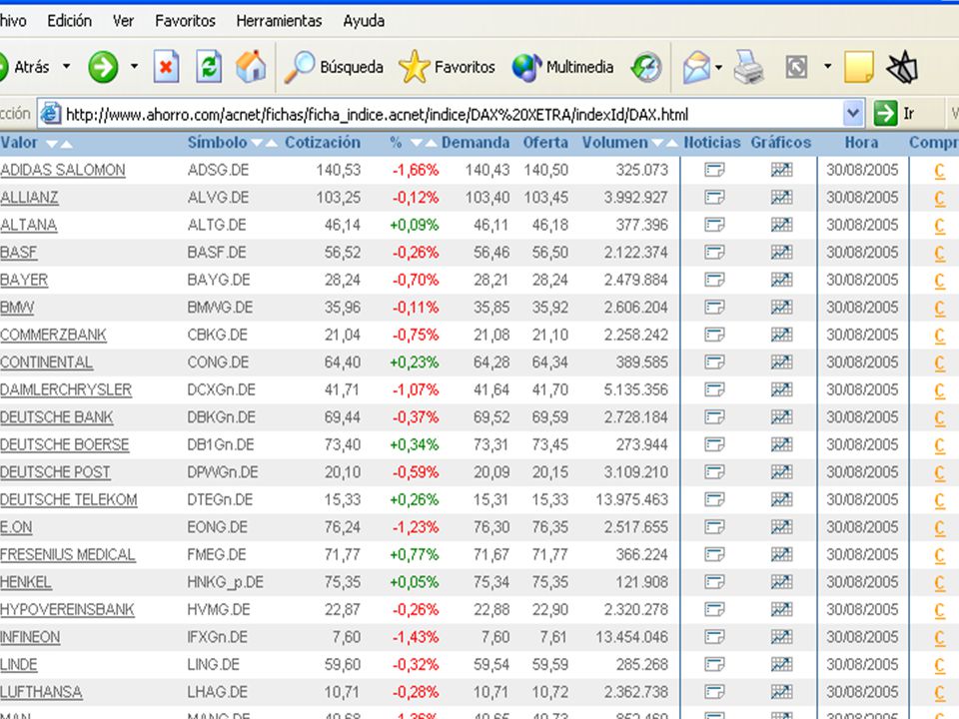The height and width of the screenshot is (719, 959).
Task: Open the Ayuda menu
Action: tap(364, 21)
